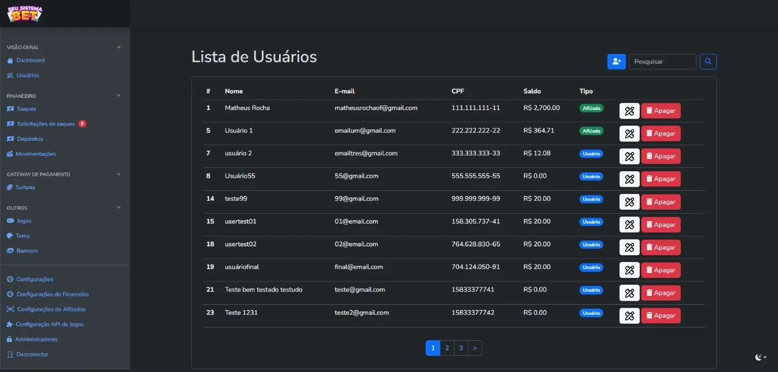Collapse the Gateway de Pagamento section arrow
The image size is (778, 372).
(x=118, y=174)
